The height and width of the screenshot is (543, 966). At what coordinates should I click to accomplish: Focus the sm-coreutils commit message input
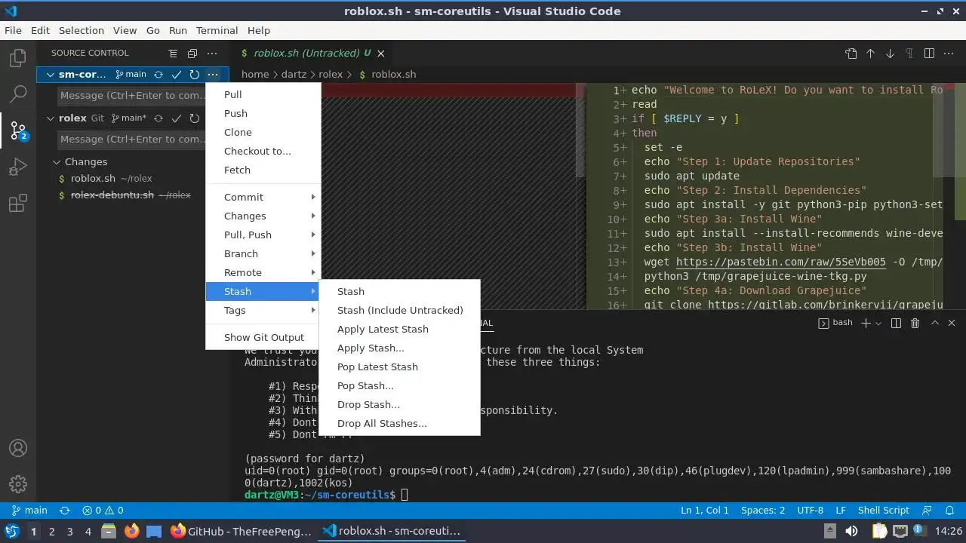[133, 96]
